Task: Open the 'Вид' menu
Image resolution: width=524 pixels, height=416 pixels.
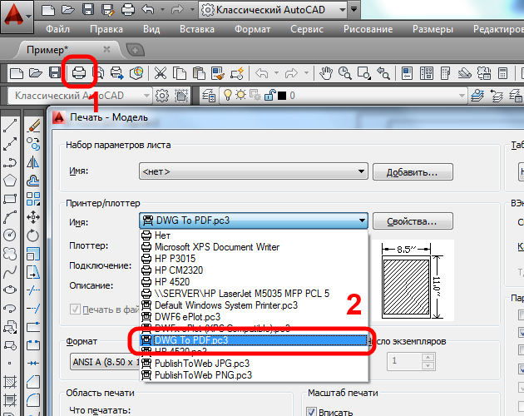Action: coord(151,29)
